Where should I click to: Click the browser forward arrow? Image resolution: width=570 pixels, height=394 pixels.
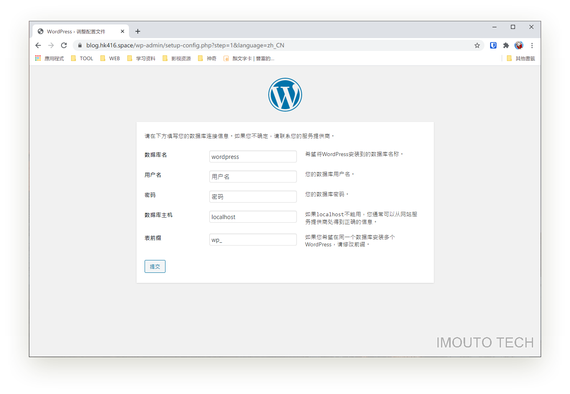(51, 45)
